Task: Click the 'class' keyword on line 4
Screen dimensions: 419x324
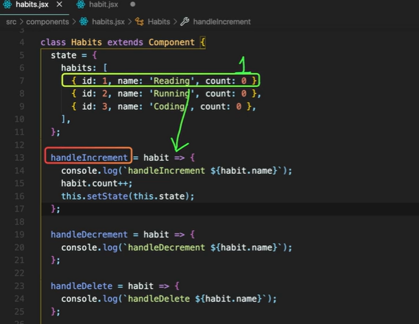Action: click(x=53, y=42)
